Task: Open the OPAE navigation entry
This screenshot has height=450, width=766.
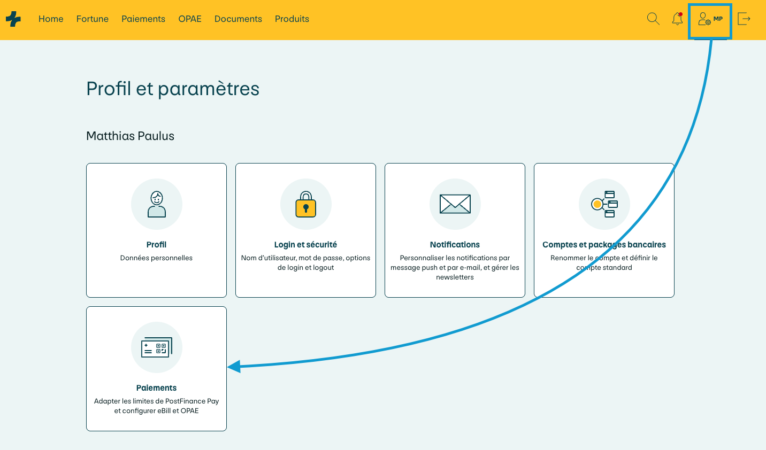Action: pyautogui.click(x=190, y=19)
